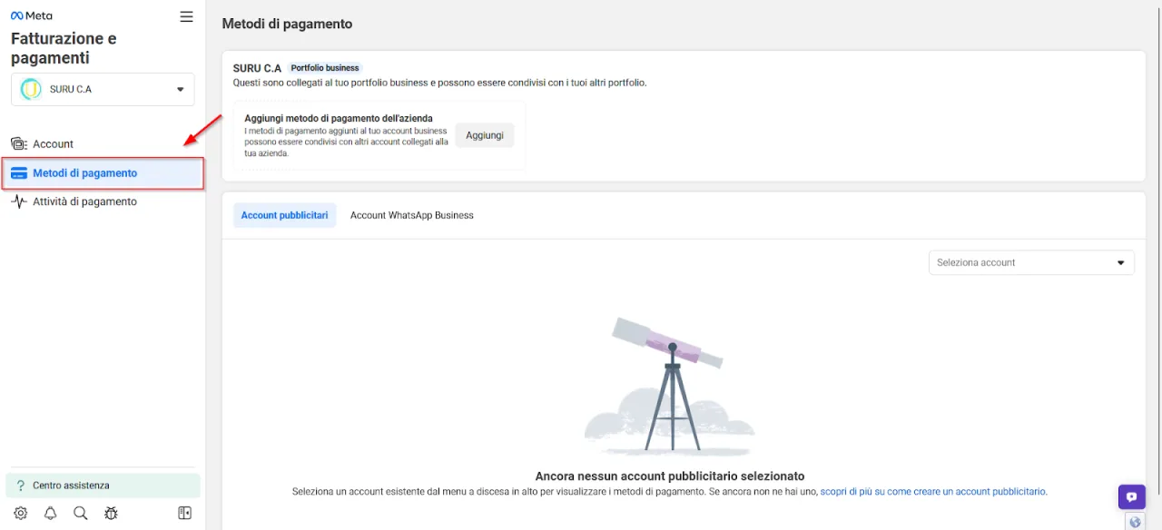
Task: Open the notifications bell icon
Action: pyautogui.click(x=50, y=513)
